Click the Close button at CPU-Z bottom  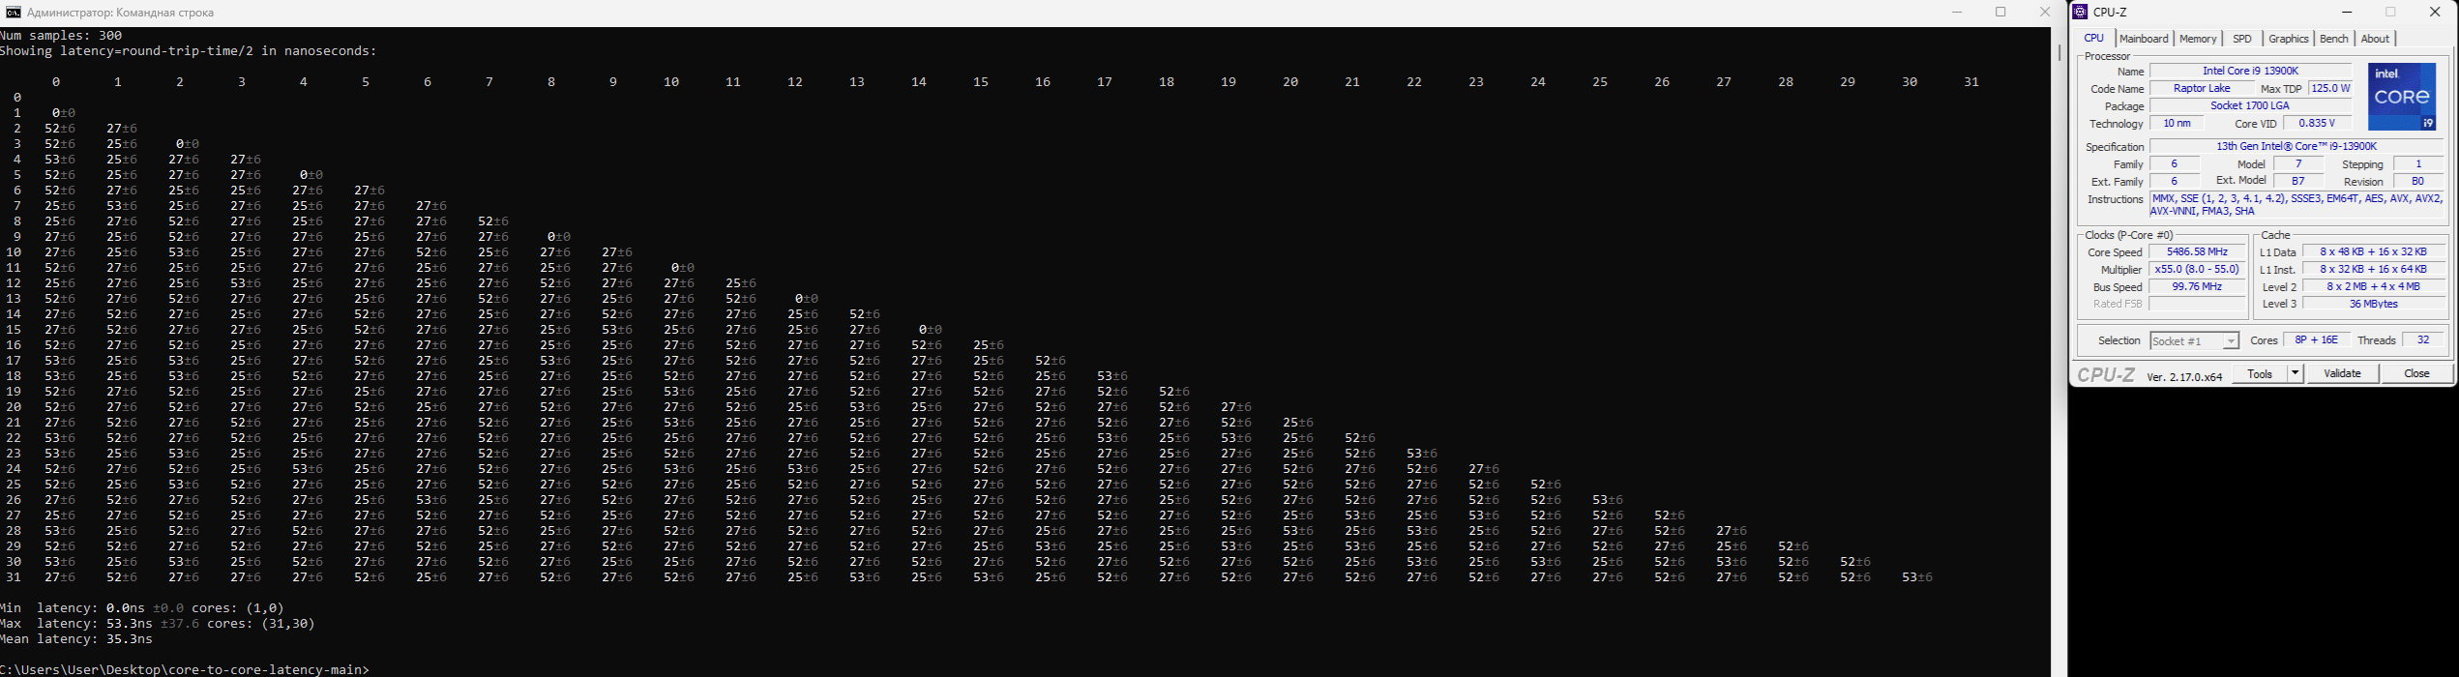(x=2416, y=373)
